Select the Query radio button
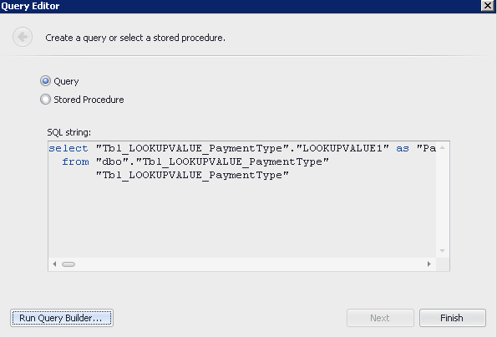Screen dimensions: 497x338 tap(45, 81)
